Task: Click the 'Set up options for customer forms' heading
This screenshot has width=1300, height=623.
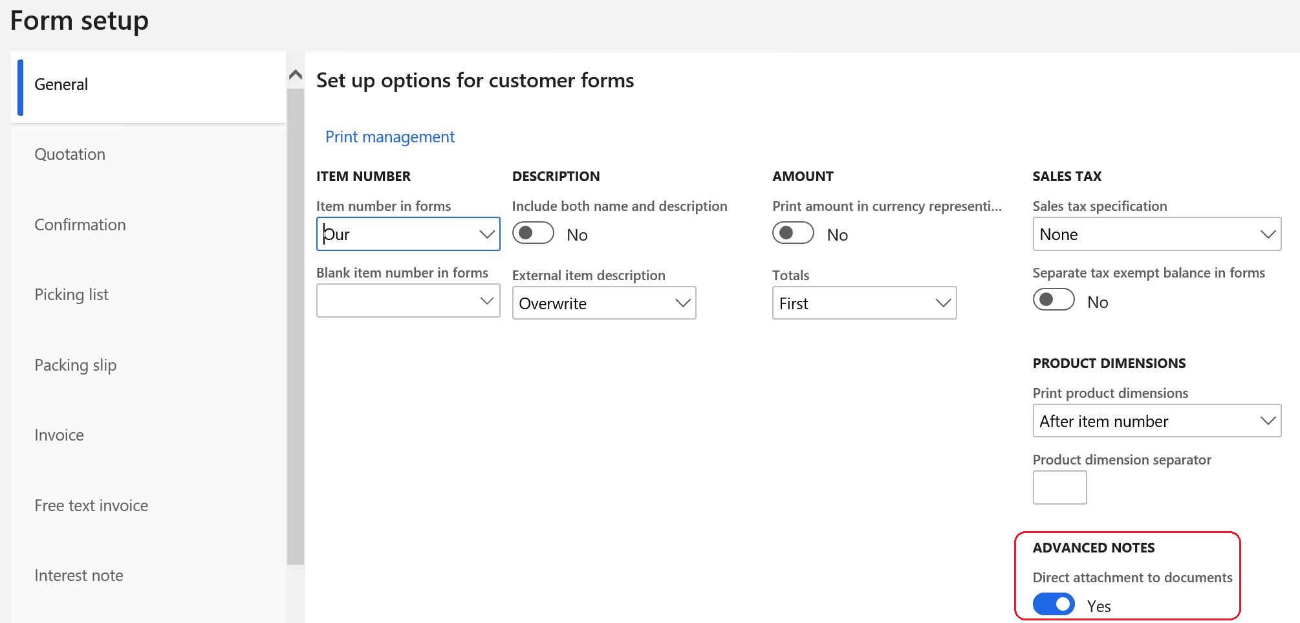Action: 475,81
